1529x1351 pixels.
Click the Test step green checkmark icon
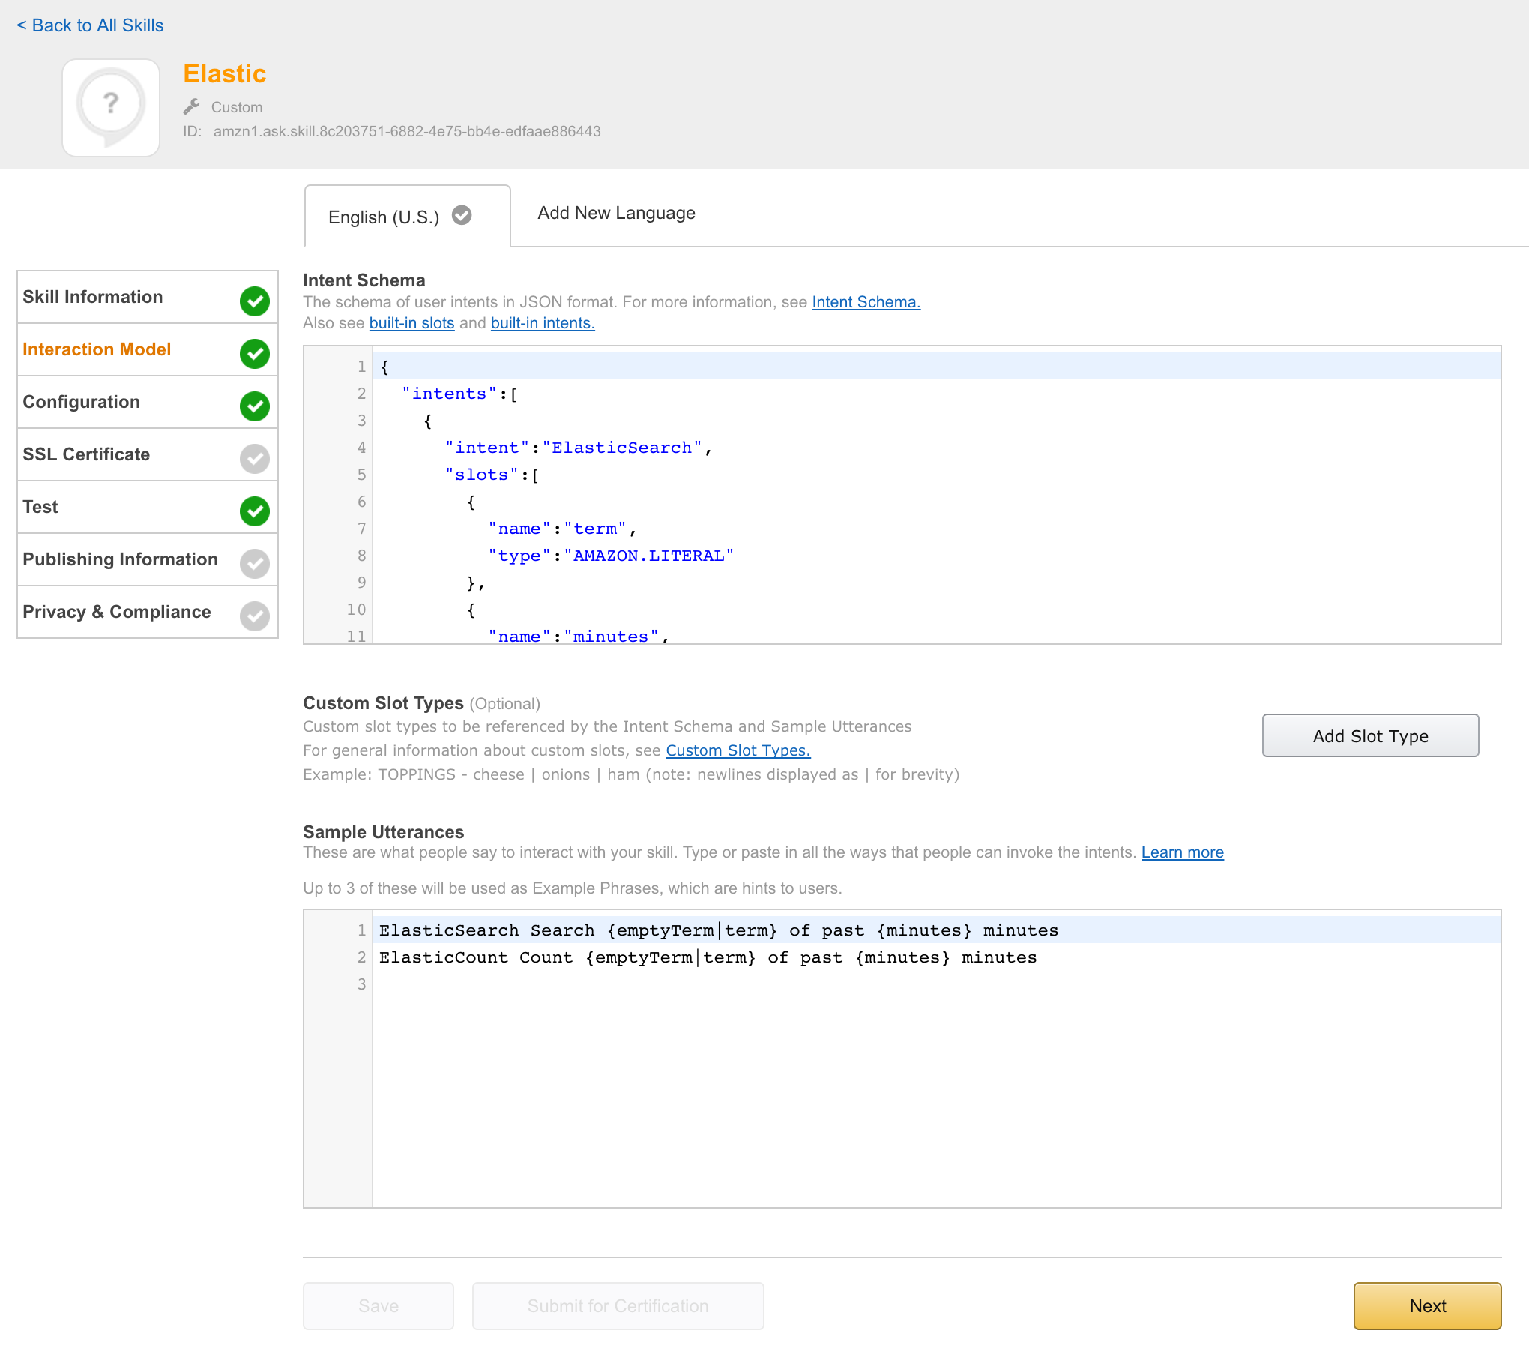[255, 511]
